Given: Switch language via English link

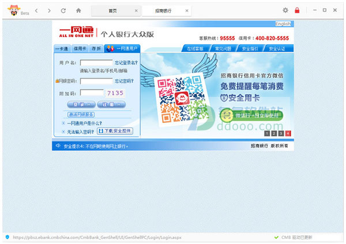Looking at the screenshot, I should click(x=283, y=24).
